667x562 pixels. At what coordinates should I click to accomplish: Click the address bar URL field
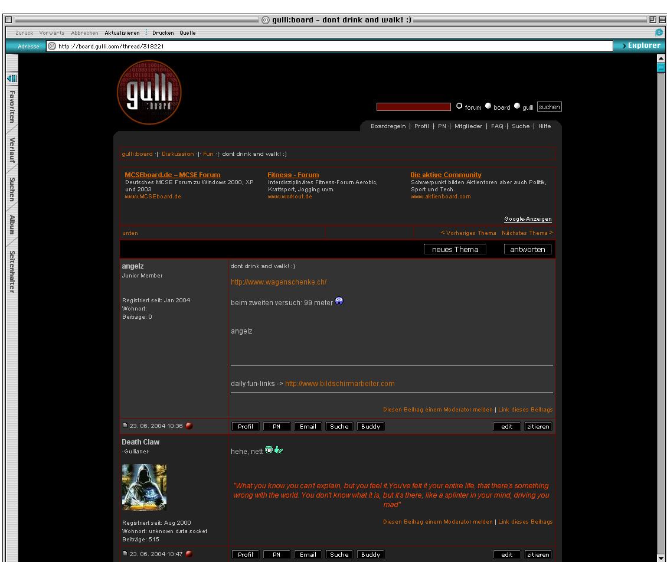pos(330,46)
